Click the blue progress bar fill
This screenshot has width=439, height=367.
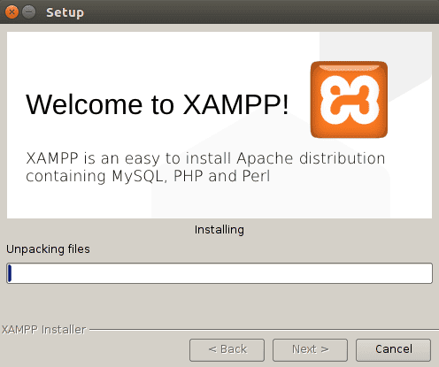click(10, 273)
